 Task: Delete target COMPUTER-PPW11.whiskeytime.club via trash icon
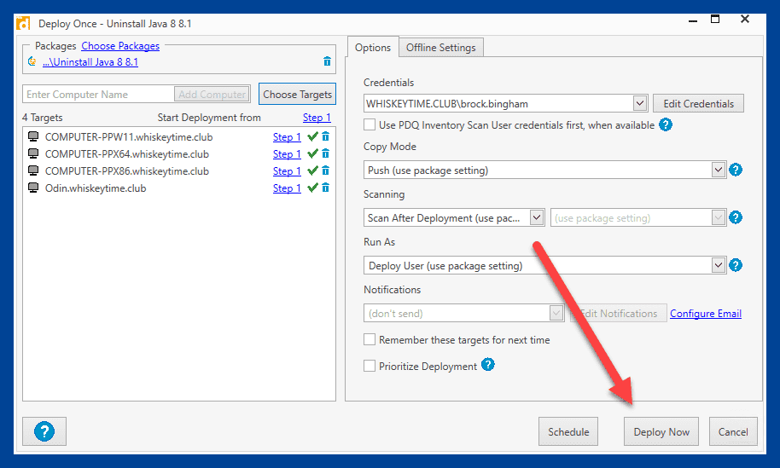point(325,136)
